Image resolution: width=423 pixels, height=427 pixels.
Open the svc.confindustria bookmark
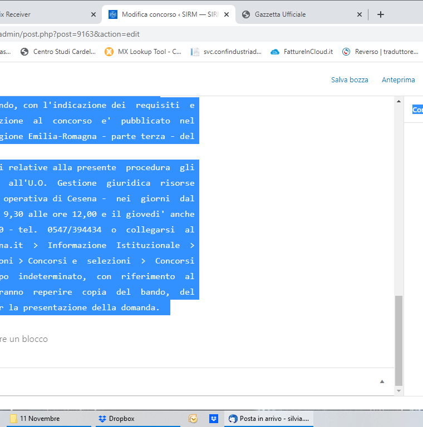coord(226,52)
